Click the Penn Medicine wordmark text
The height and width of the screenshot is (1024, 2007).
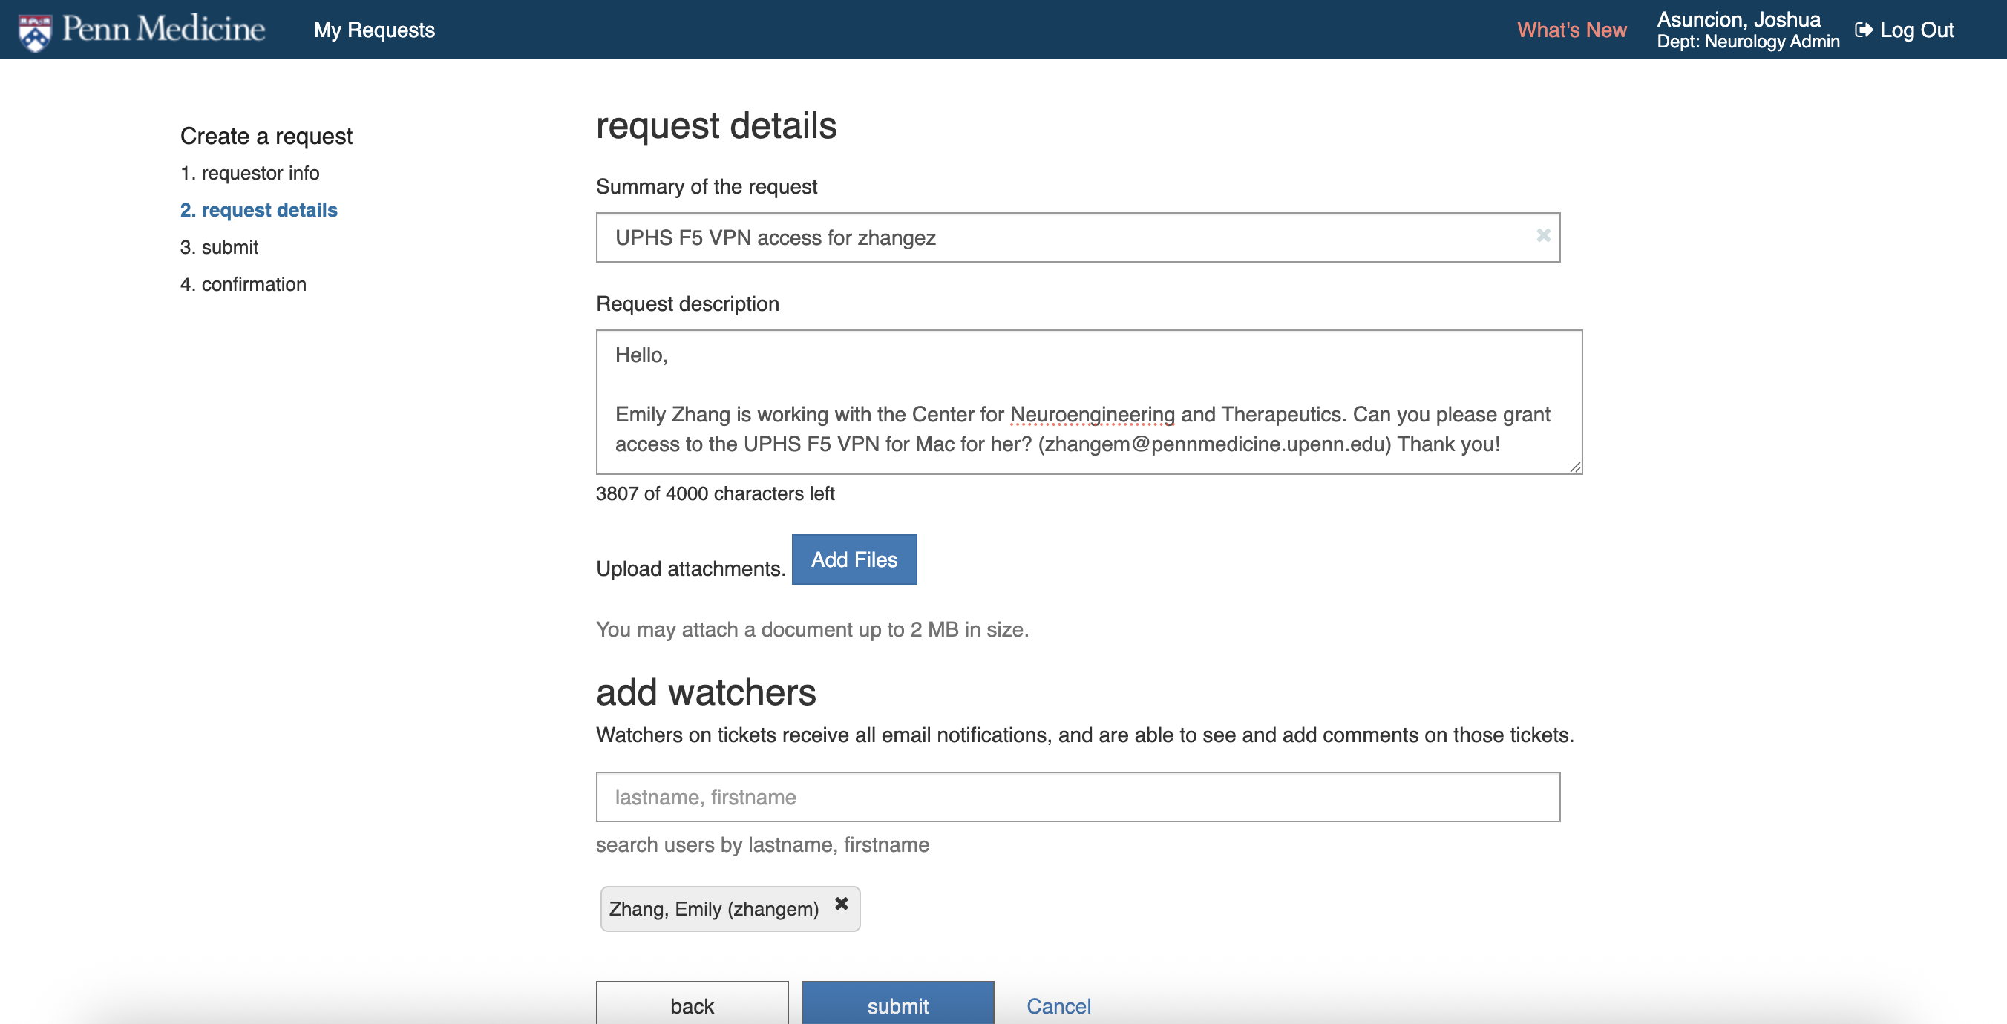tap(163, 30)
